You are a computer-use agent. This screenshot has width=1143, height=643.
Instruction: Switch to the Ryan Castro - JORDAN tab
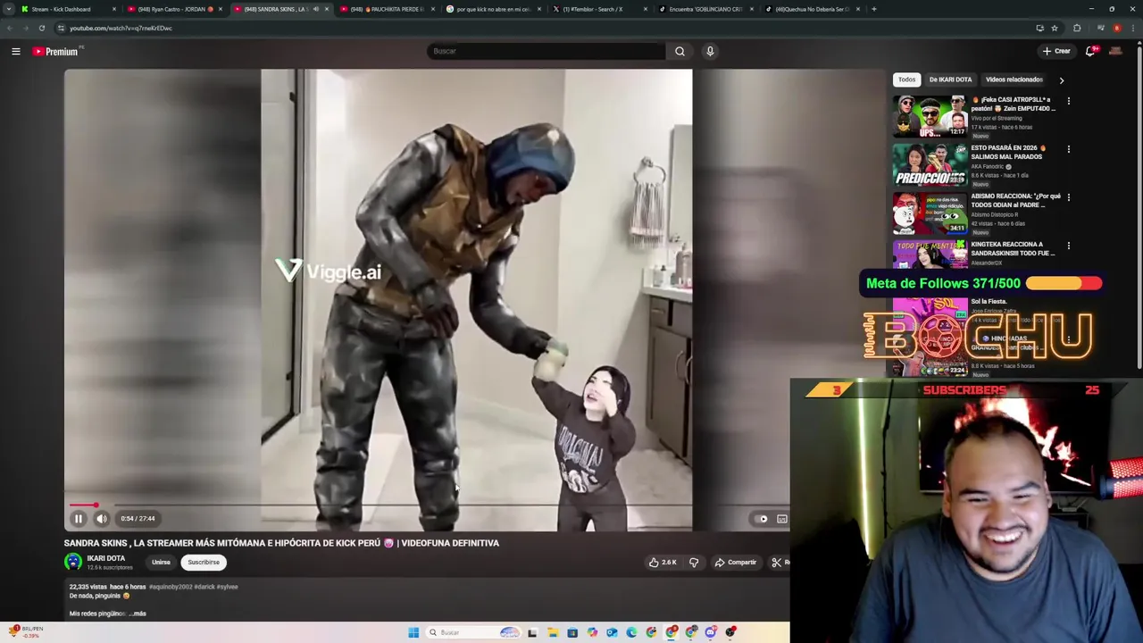(174, 9)
